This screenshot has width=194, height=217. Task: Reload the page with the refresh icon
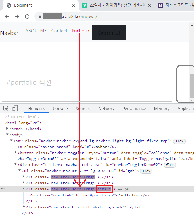(x=27, y=16)
